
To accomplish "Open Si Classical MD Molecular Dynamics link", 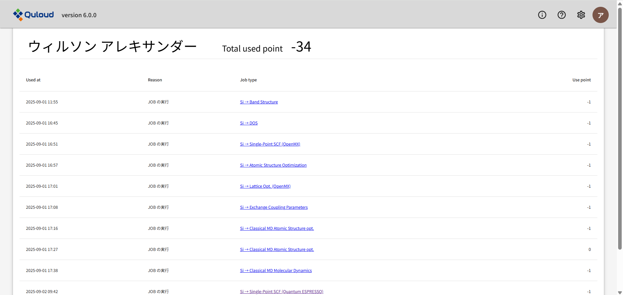I will [276, 271].
